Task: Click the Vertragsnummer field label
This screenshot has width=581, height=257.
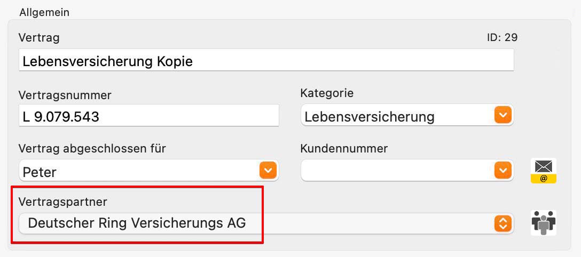Action: point(65,95)
